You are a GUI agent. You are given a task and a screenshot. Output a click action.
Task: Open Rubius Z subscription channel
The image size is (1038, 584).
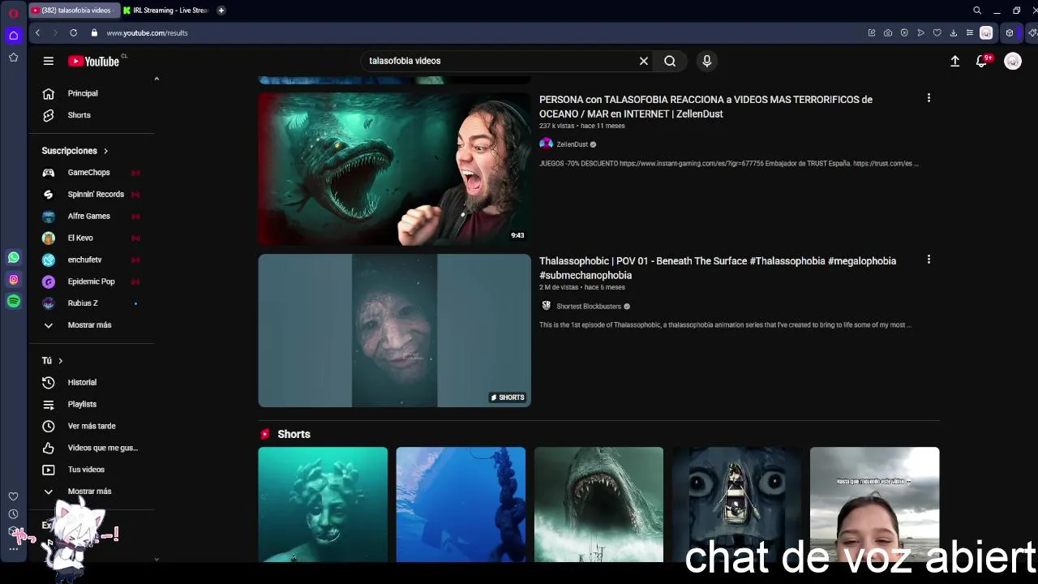click(83, 303)
